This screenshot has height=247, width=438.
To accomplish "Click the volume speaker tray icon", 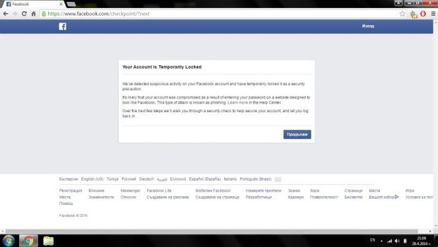I will point(397,241).
